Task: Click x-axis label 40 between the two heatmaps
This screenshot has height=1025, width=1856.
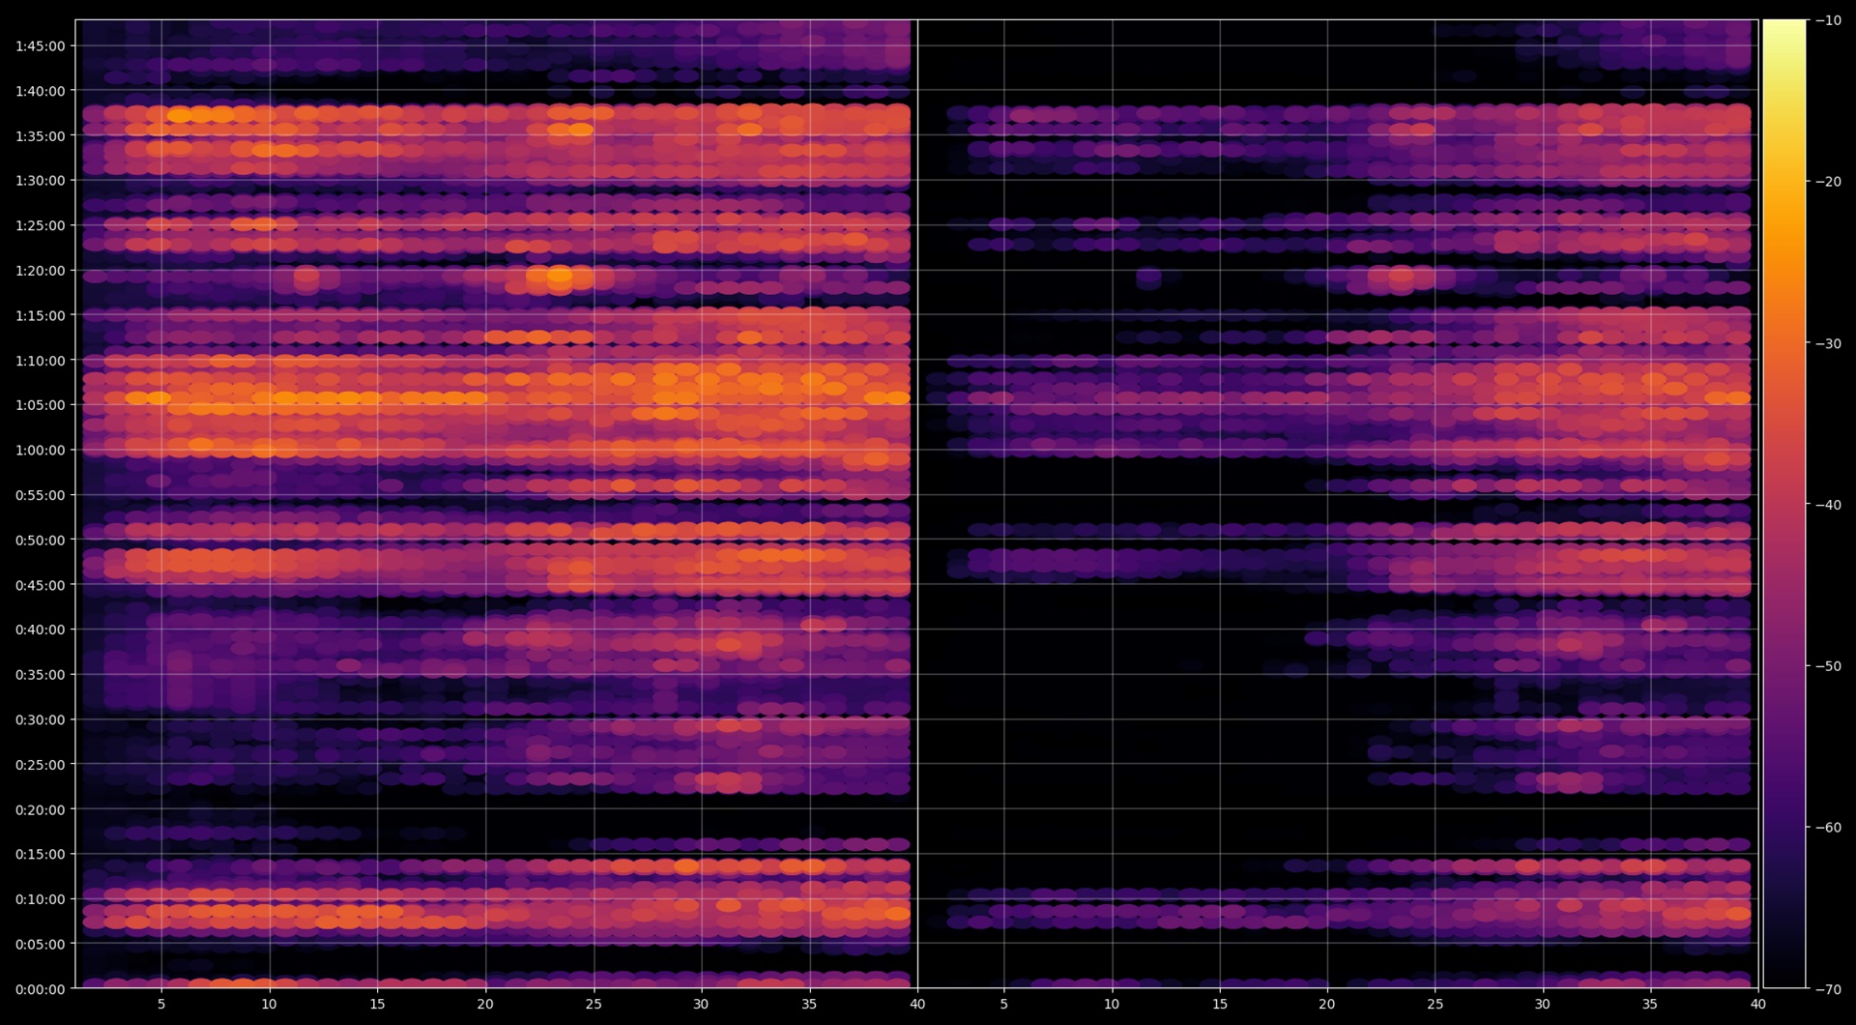Action: click(x=917, y=1004)
